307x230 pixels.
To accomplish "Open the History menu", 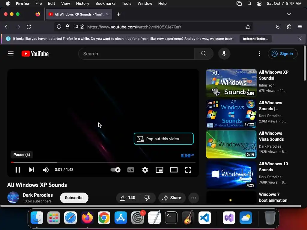I will [x=82, y=3].
